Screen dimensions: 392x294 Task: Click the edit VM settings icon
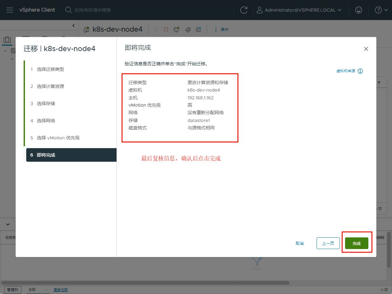[188, 29]
